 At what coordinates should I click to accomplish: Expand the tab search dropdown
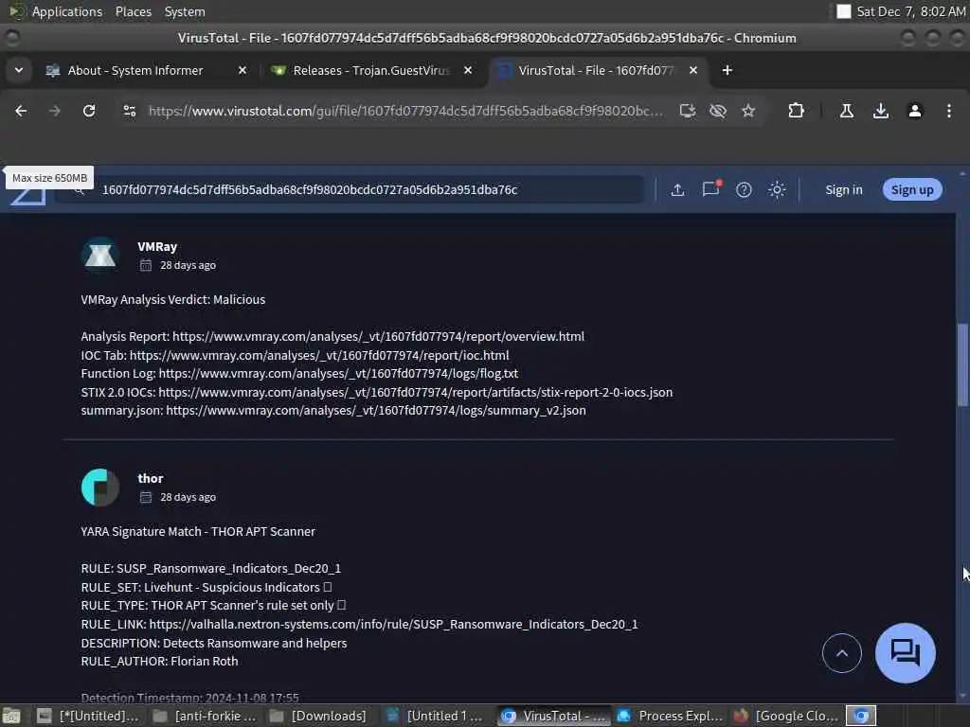(x=19, y=70)
